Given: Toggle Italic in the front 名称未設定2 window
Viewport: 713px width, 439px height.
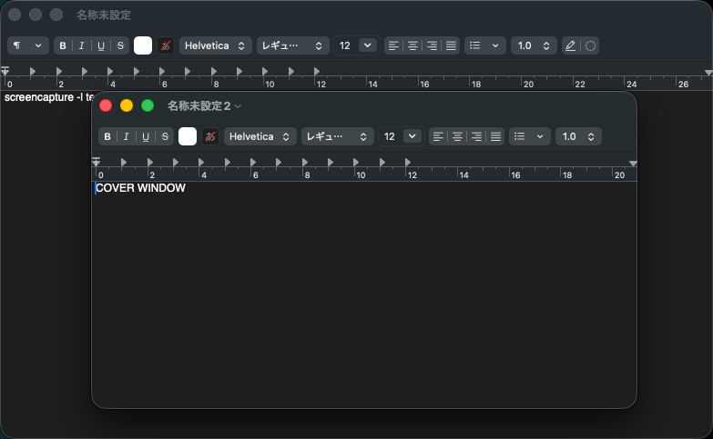Looking at the screenshot, I should [127, 136].
